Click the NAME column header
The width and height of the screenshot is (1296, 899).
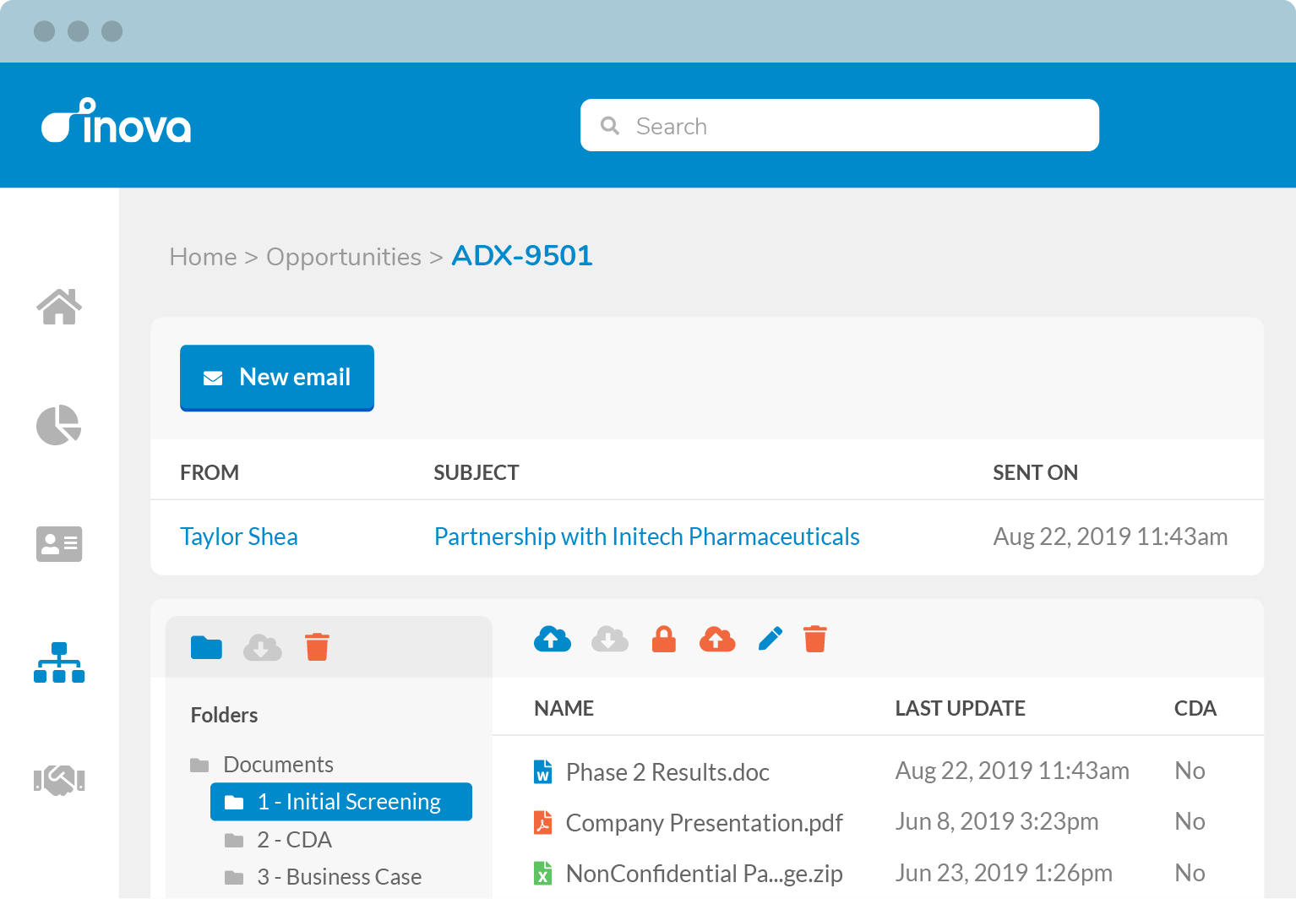click(564, 708)
